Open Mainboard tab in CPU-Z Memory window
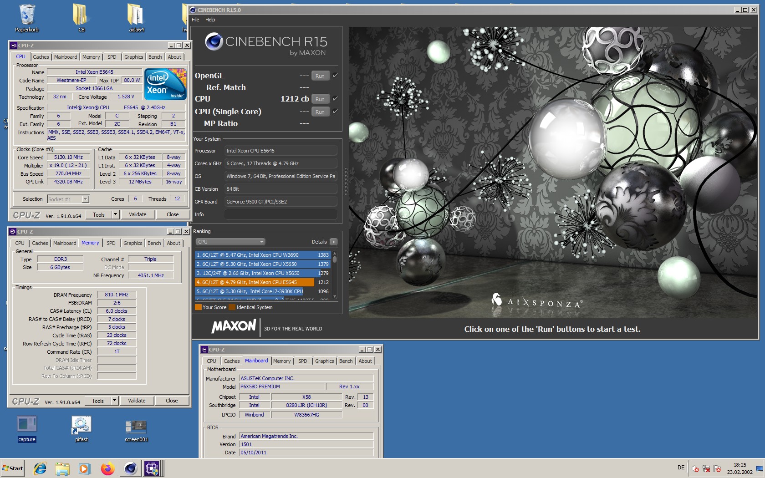This screenshot has width=765, height=478. coord(65,243)
